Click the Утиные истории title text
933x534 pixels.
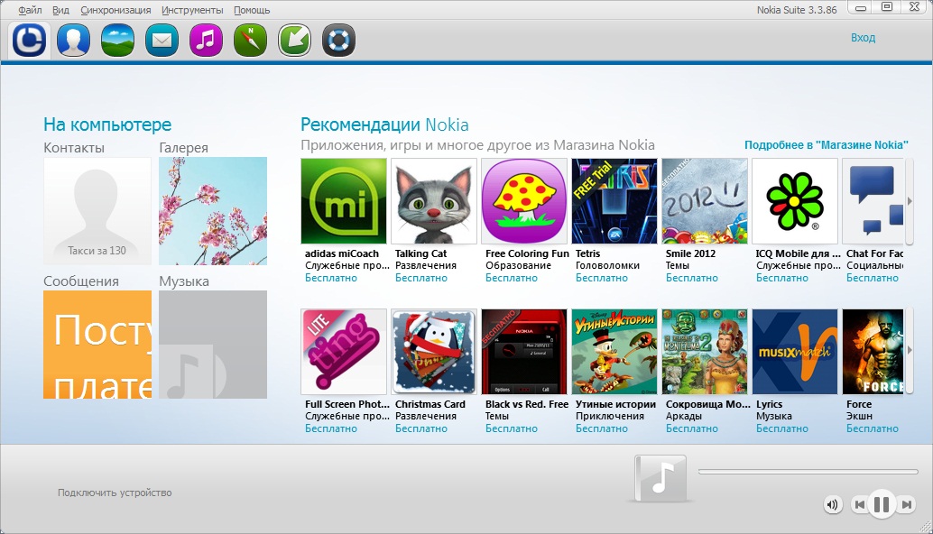point(615,404)
